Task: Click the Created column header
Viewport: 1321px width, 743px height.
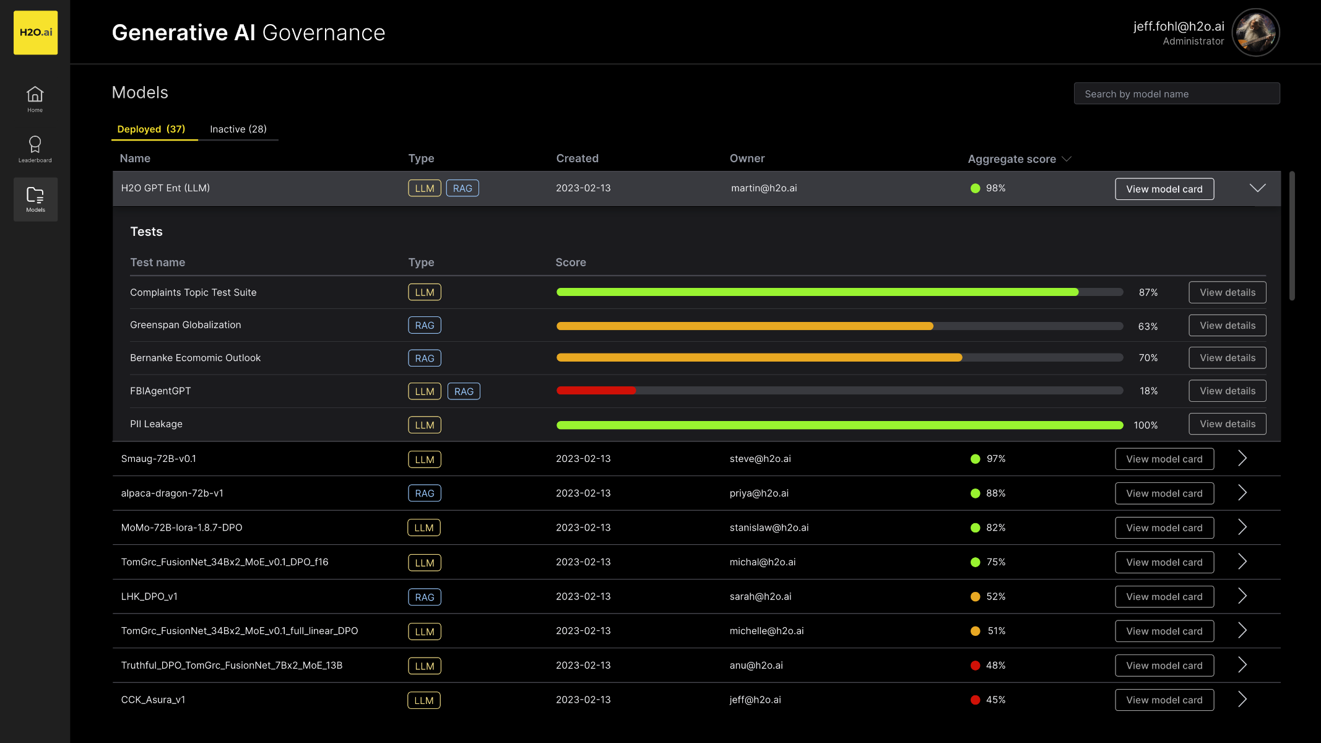Action: (x=577, y=159)
